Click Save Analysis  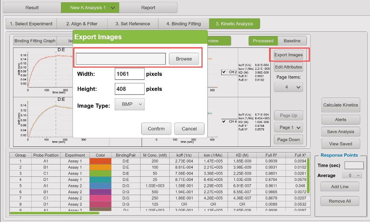click(340, 132)
